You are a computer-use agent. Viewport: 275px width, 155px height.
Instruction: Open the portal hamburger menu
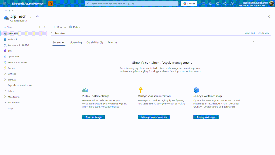4,4
